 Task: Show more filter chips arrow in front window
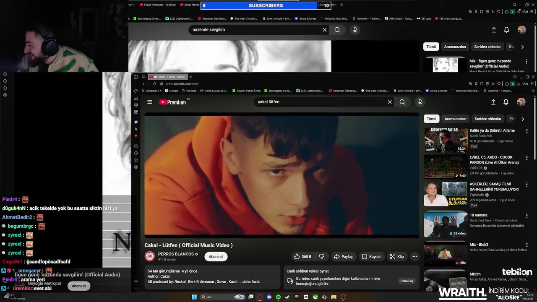[523, 119]
